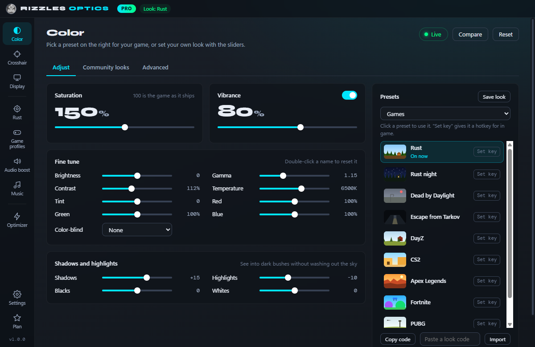Screen dimensions: 535x347
Task: Click the Whites slider handle
Action: [295, 291]
